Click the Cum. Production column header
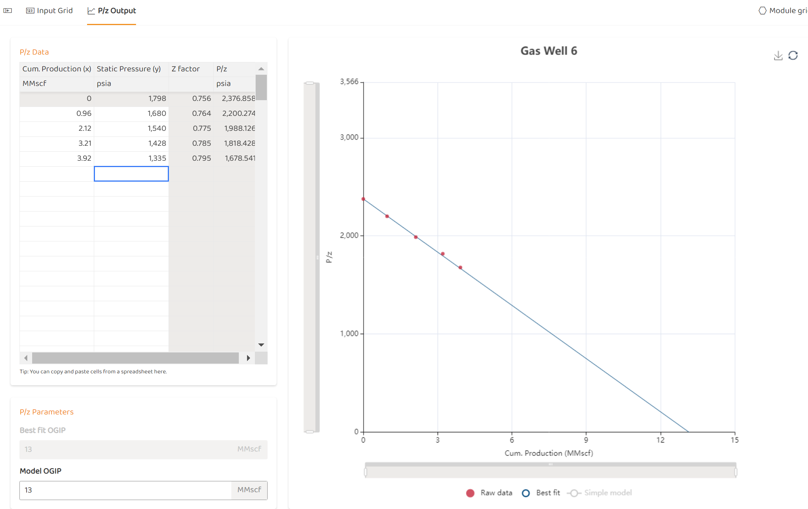This screenshot has width=808, height=509. pyautogui.click(x=56, y=69)
